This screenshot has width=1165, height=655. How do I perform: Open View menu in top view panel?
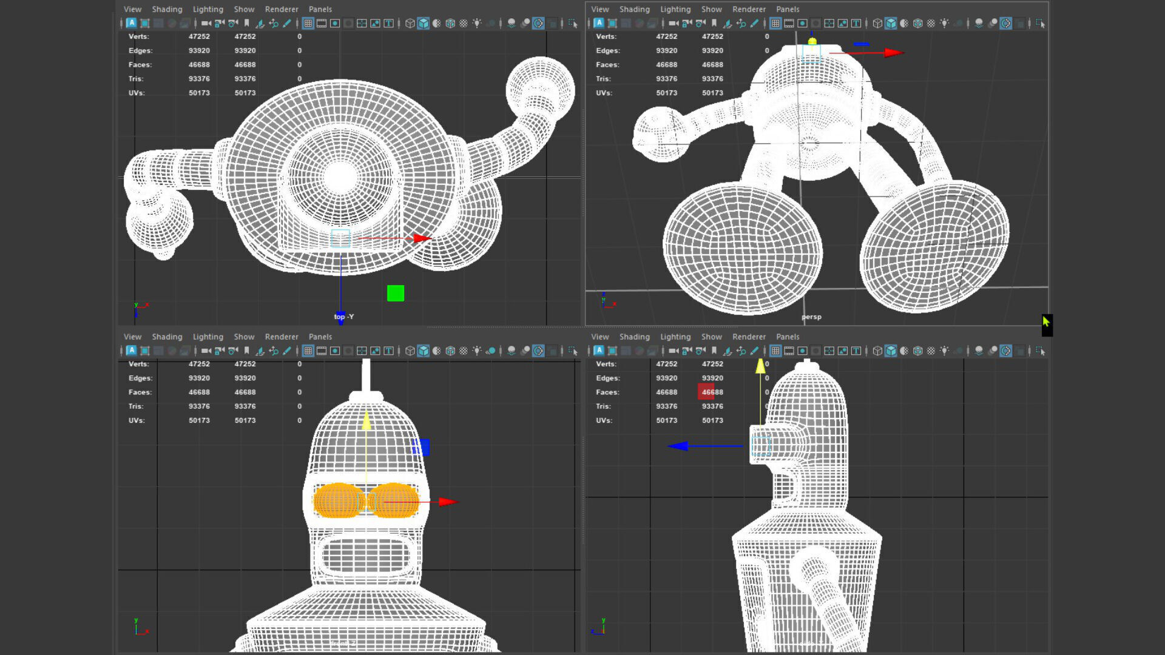click(132, 9)
